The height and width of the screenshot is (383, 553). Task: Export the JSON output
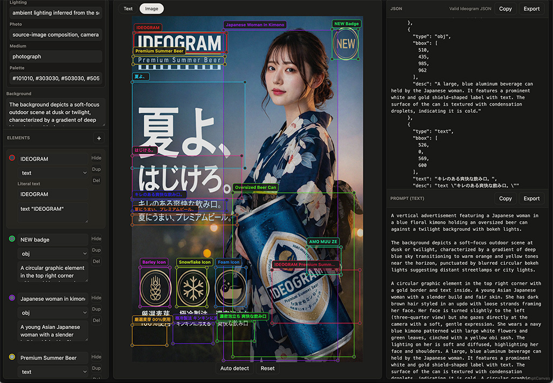pos(531,9)
